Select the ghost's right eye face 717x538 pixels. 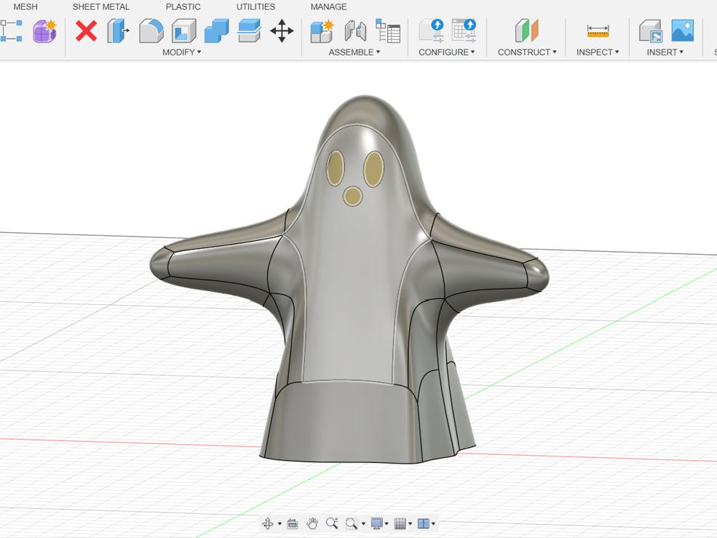(x=373, y=169)
